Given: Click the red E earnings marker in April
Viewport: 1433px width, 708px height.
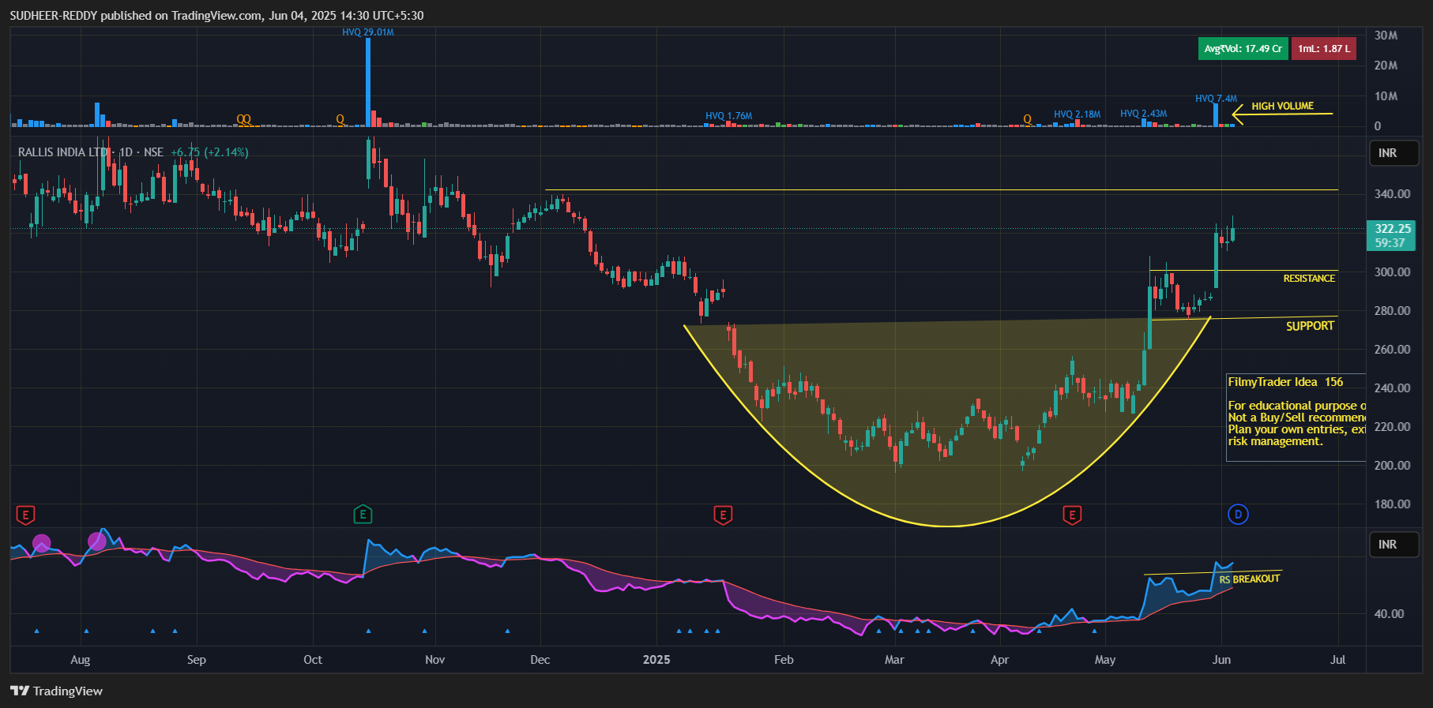Looking at the screenshot, I should pyautogui.click(x=1072, y=515).
